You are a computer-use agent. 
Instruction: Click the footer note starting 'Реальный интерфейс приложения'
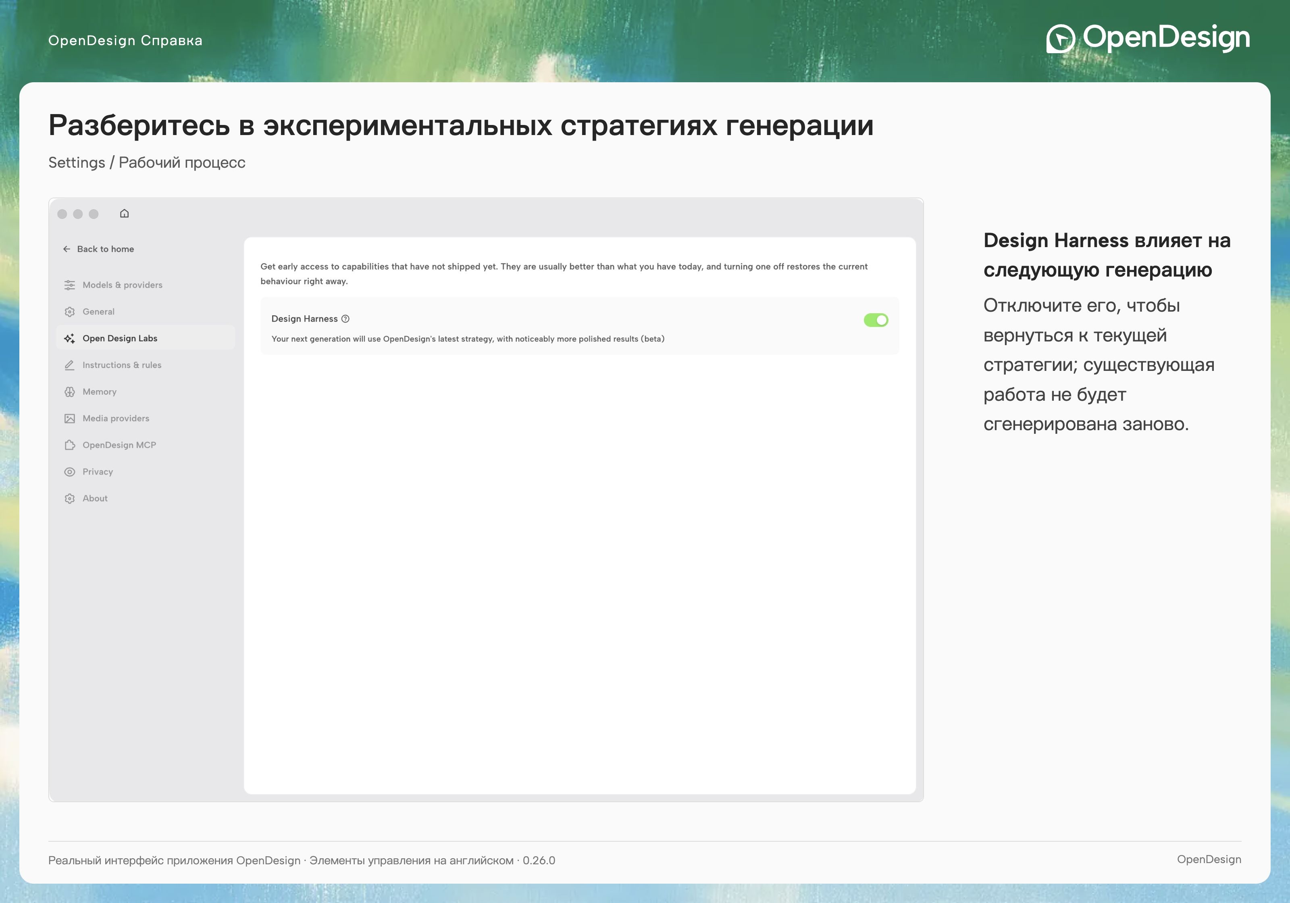click(x=302, y=860)
